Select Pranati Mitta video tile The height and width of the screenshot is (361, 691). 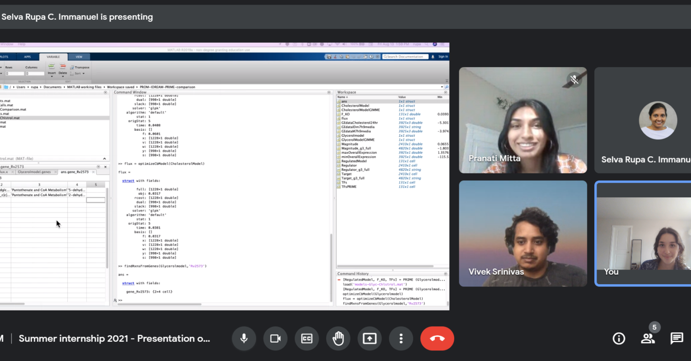(x=523, y=120)
